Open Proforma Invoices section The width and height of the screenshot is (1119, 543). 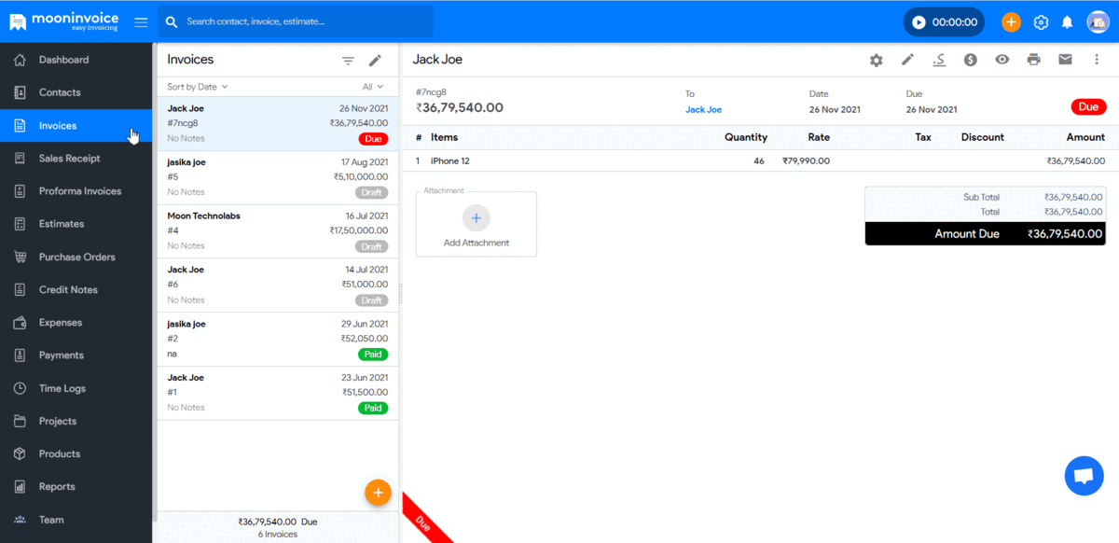75,191
